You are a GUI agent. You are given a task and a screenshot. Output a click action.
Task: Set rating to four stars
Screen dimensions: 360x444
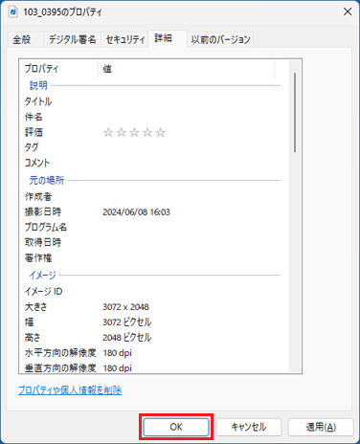(147, 132)
